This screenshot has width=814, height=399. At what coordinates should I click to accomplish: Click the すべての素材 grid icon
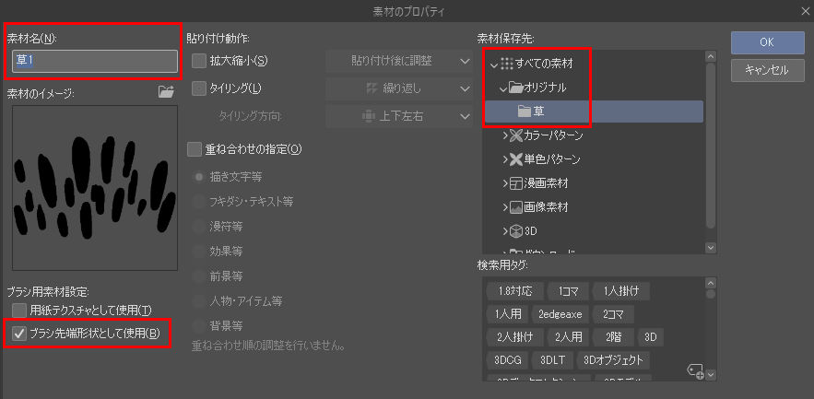(507, 64)
